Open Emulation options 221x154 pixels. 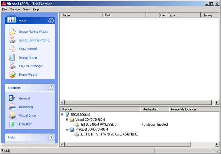coord(26,124)
